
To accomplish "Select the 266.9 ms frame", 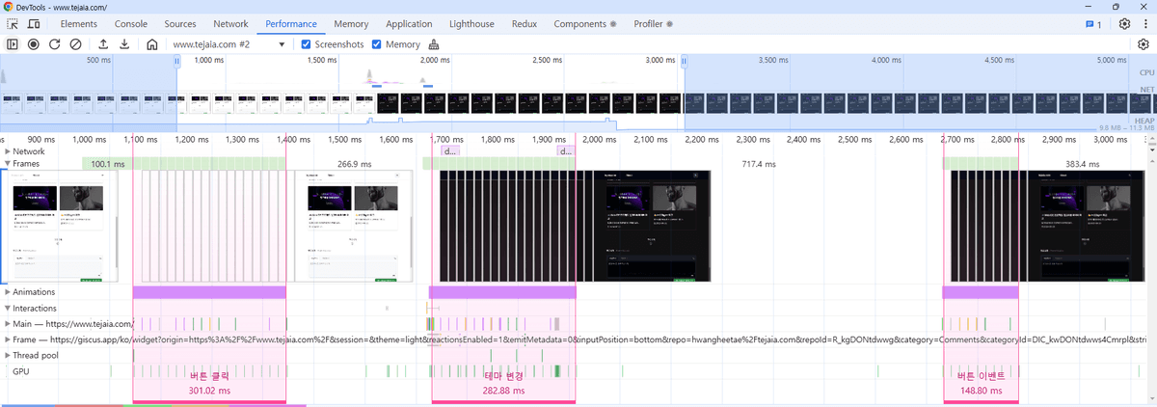I will coord(355,164).
